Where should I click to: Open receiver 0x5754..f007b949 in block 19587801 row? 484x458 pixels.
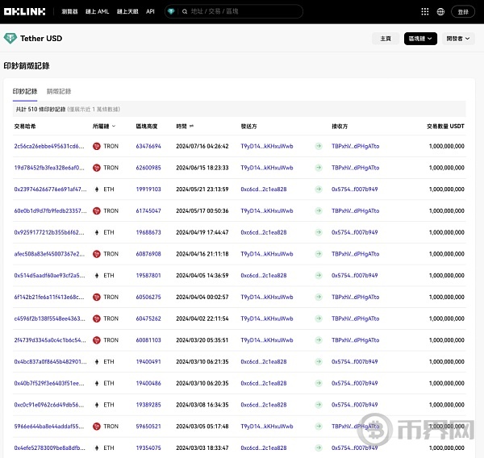pos(355,275)
